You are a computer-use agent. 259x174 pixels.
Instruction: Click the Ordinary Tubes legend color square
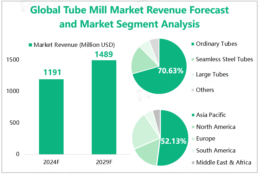pos(192,44)
